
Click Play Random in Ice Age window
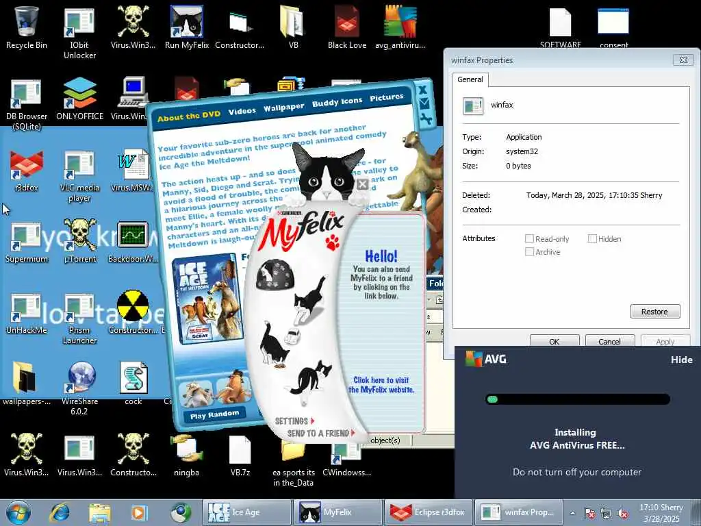[x=214, y=414]
